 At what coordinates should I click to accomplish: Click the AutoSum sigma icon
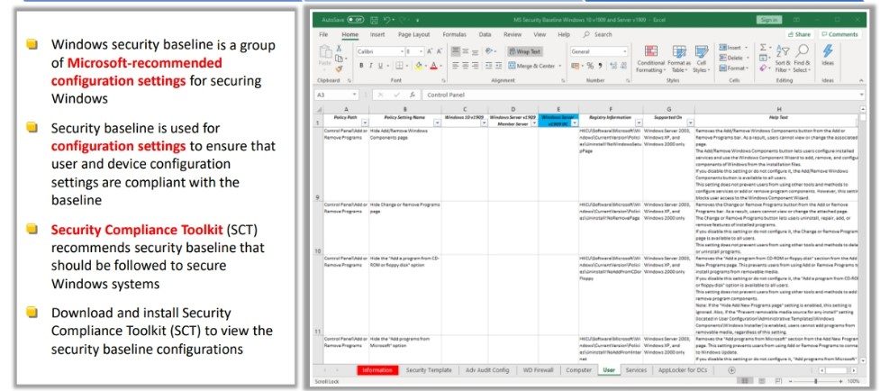tap(764, 48)
